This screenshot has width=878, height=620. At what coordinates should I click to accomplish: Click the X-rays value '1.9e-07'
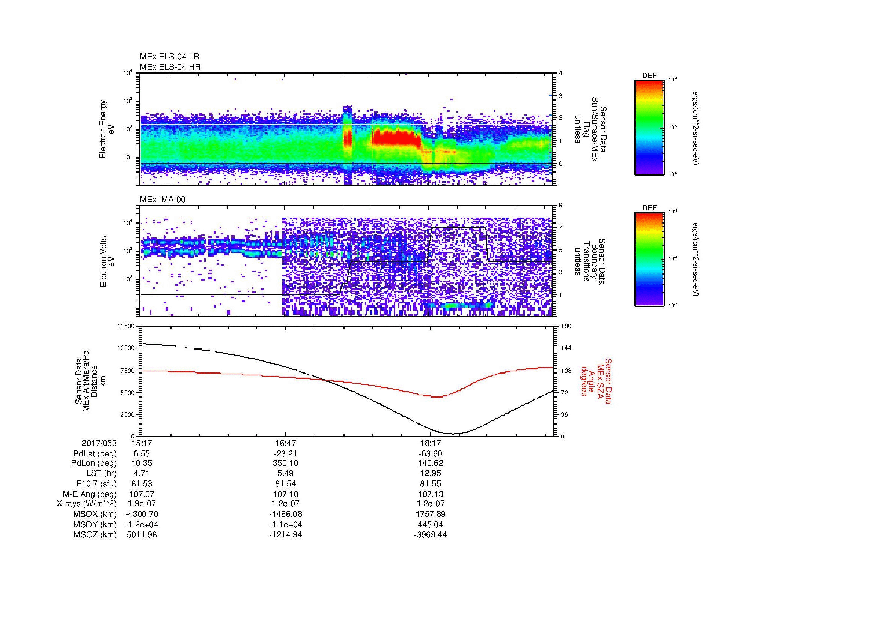click(x=142, y=504)
